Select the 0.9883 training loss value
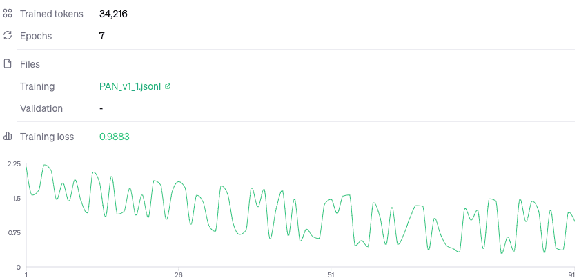Screen dimensions: 579x280 click(115, 137)
